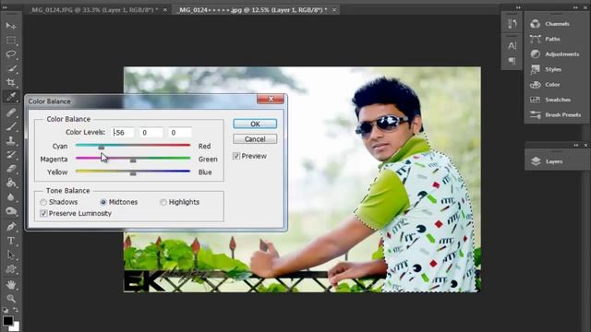This screenshot has height=332, width=591.
Task: Swap foreground and background colors
Action: (16, 310)
